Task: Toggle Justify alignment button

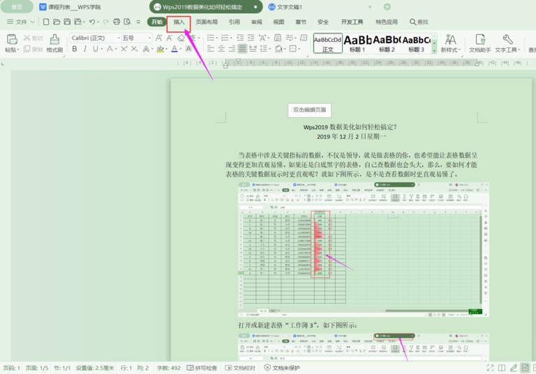Action: point(242,49)
